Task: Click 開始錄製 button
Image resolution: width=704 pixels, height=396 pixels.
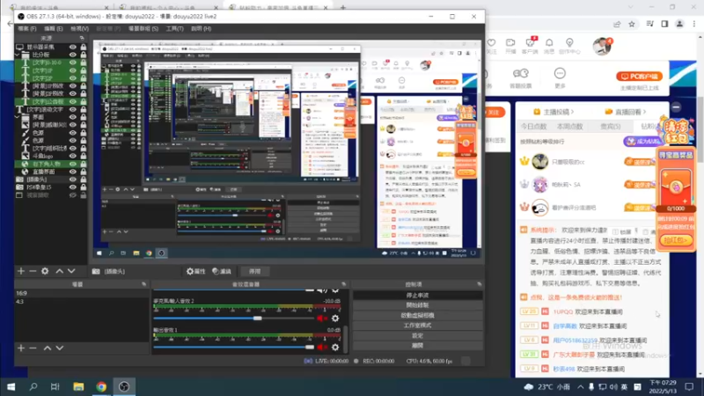Action: [x=417, y=305]
